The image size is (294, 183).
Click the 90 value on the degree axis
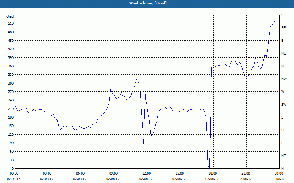coord(11,143)
